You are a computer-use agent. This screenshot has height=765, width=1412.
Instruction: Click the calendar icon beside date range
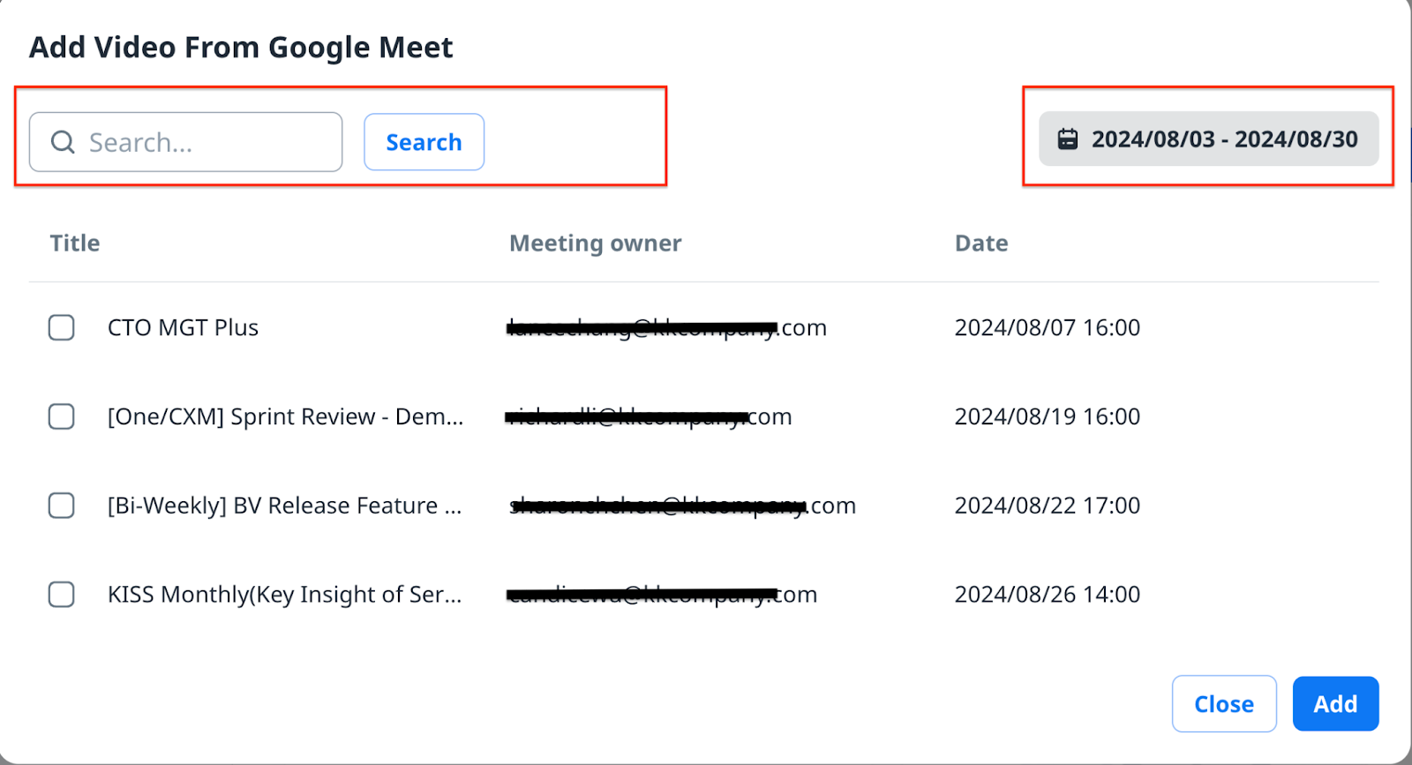coord(1068,139)
